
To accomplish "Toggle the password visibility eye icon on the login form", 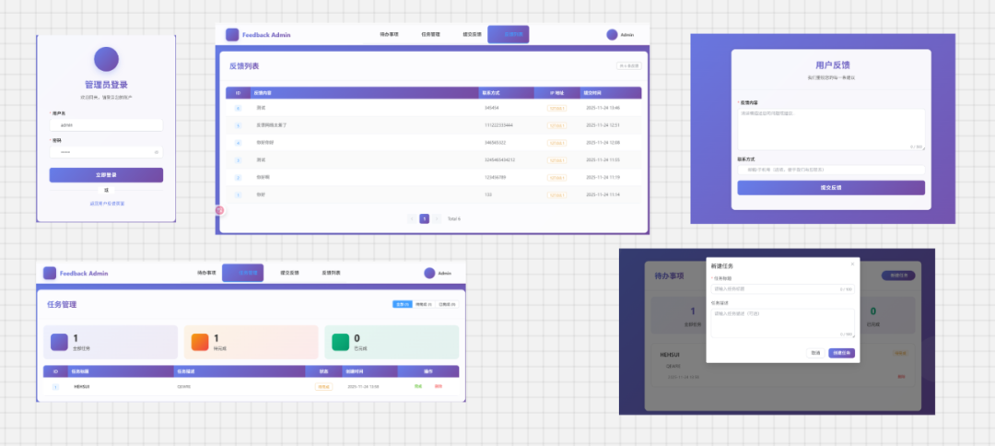I will pos(156,152).
